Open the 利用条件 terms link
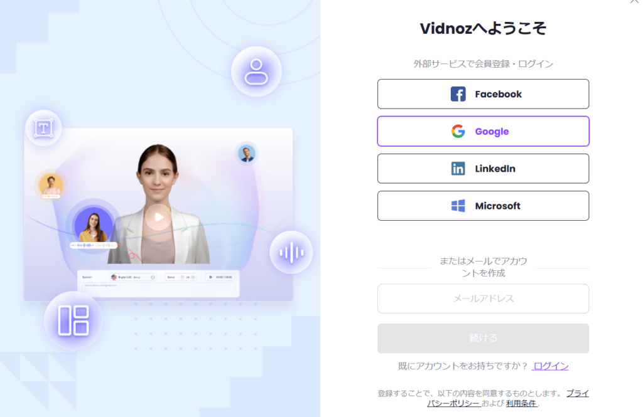The image size is (643, 417). tap(521, 403)
